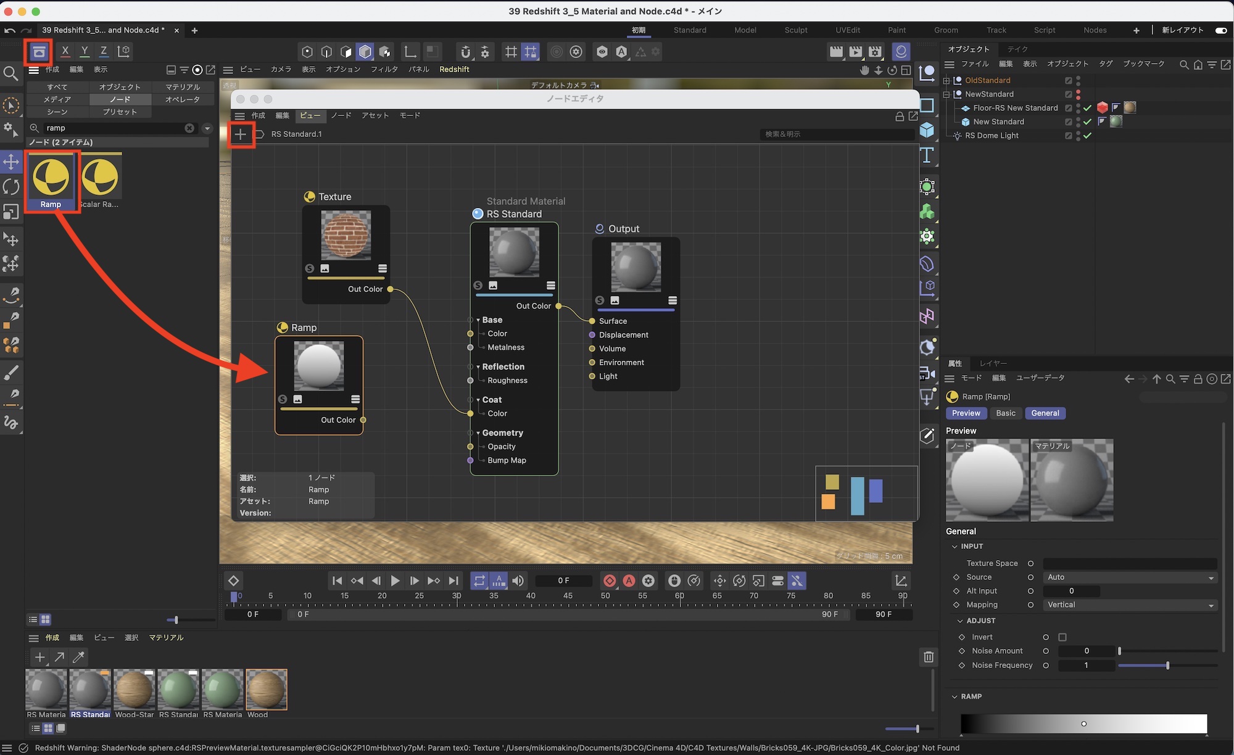Select the Rotate tool in left toolbar
The width and height of the screenshot is (1234, 755).
coord(11,186)
